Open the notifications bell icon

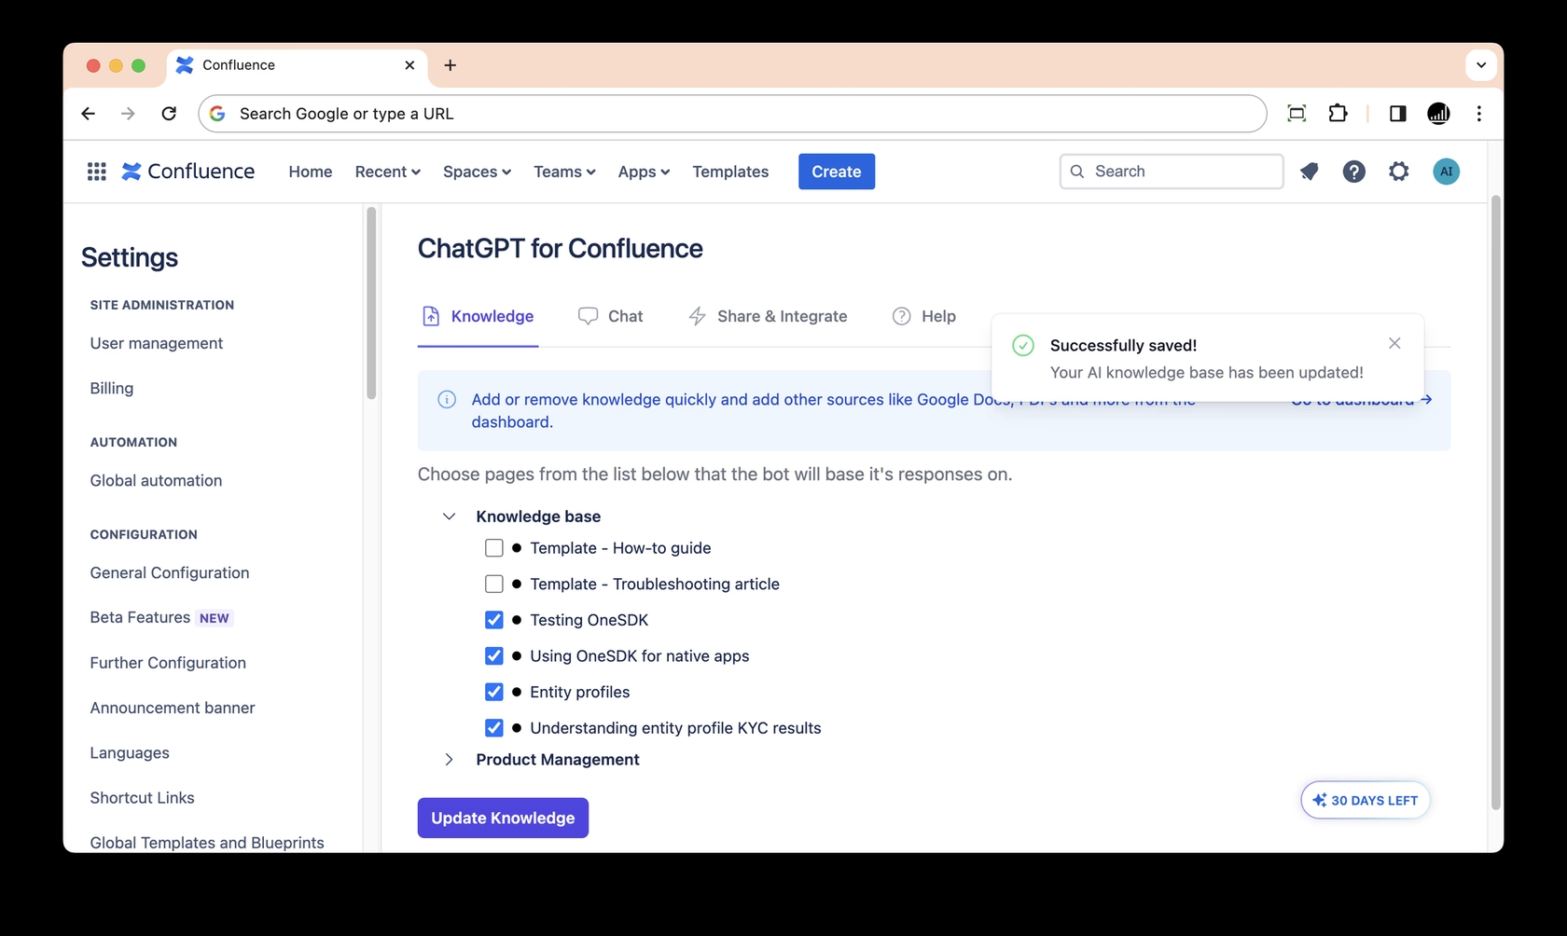click(x=1309, y=172)
